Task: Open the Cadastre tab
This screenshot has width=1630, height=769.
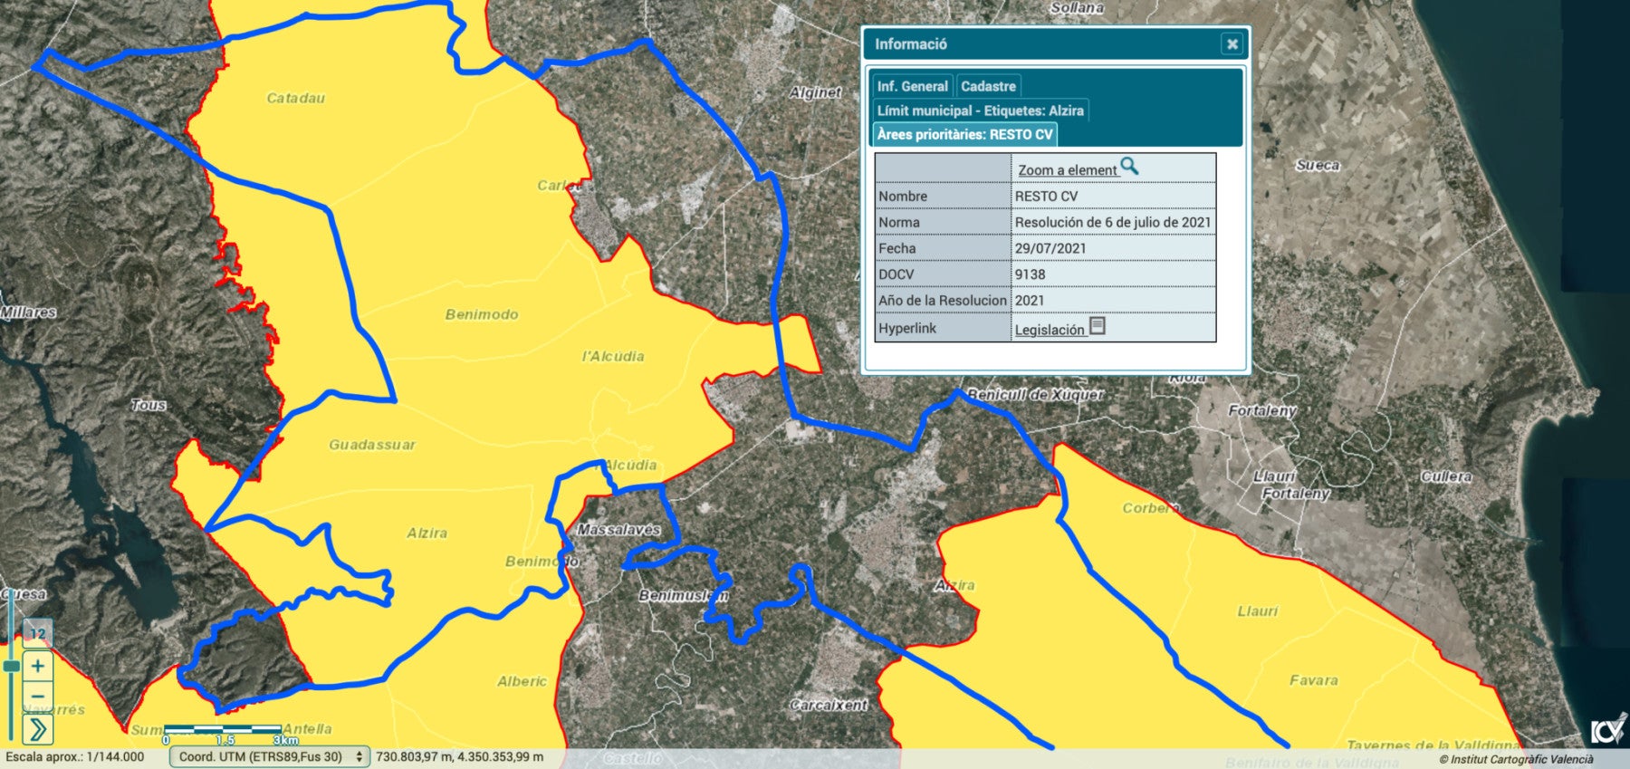Action: [x=988, y=86]
